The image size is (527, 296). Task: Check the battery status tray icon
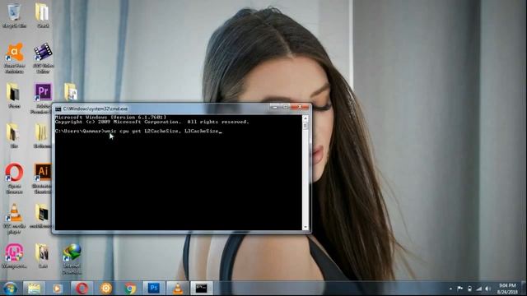click(x=469, y=289)
